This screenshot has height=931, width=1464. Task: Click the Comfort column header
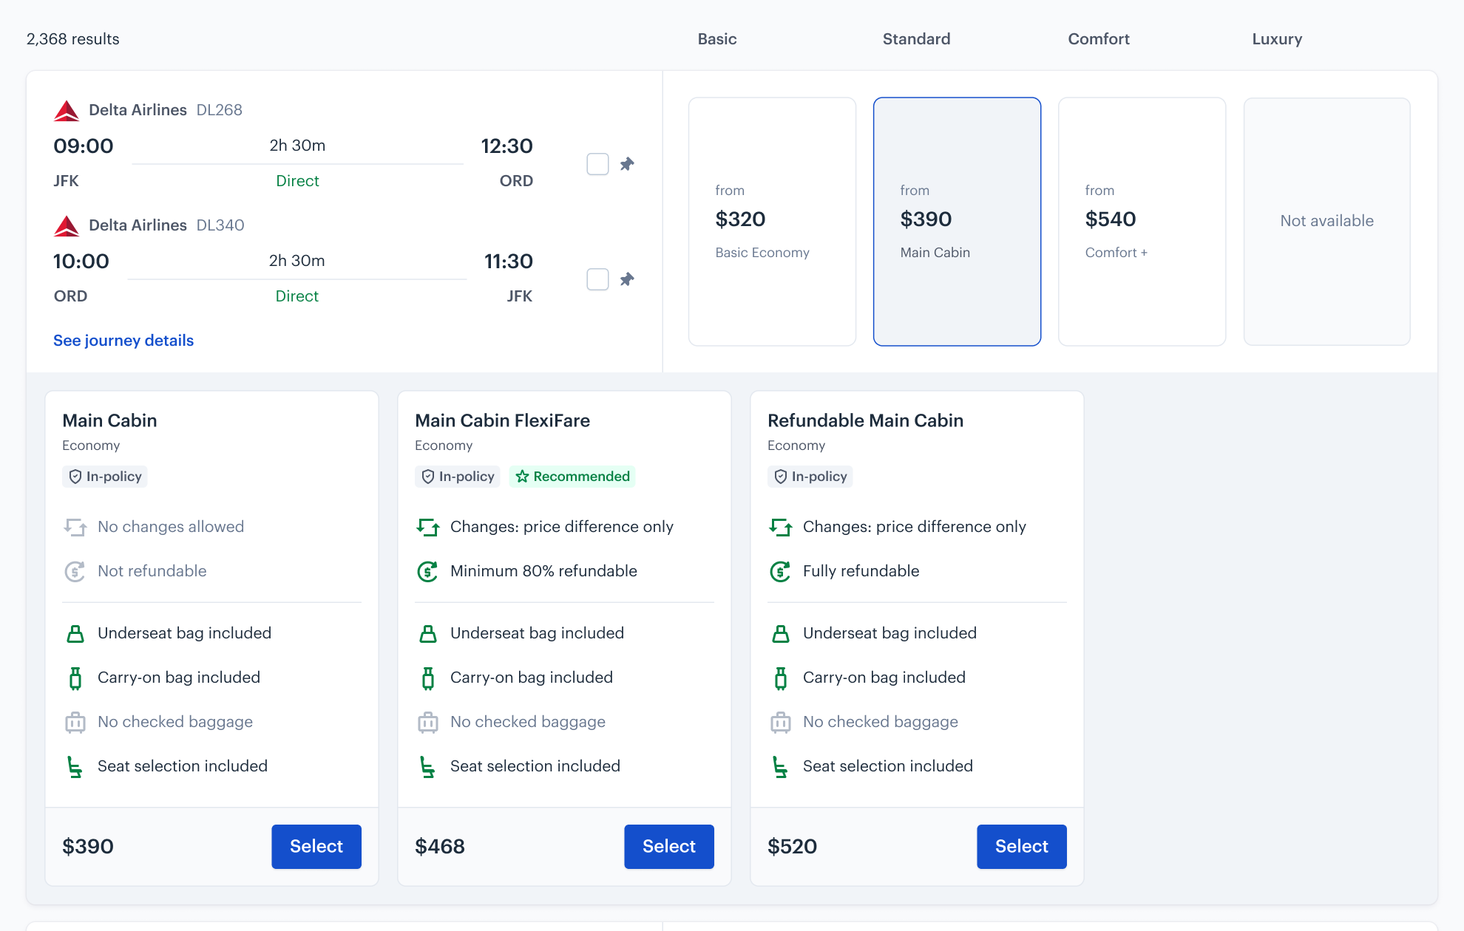click(x=1099, y=39)
